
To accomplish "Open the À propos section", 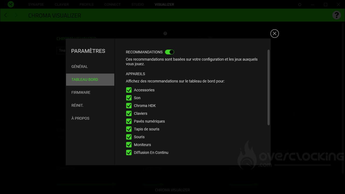I will [x=90, y=118].
